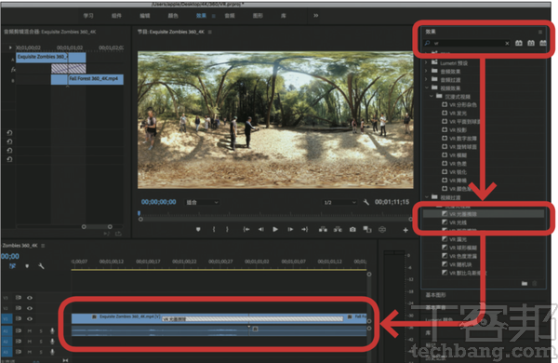Open Program monitor settings wrench
This screenshot has width=558, height=363.
[366, 202]
